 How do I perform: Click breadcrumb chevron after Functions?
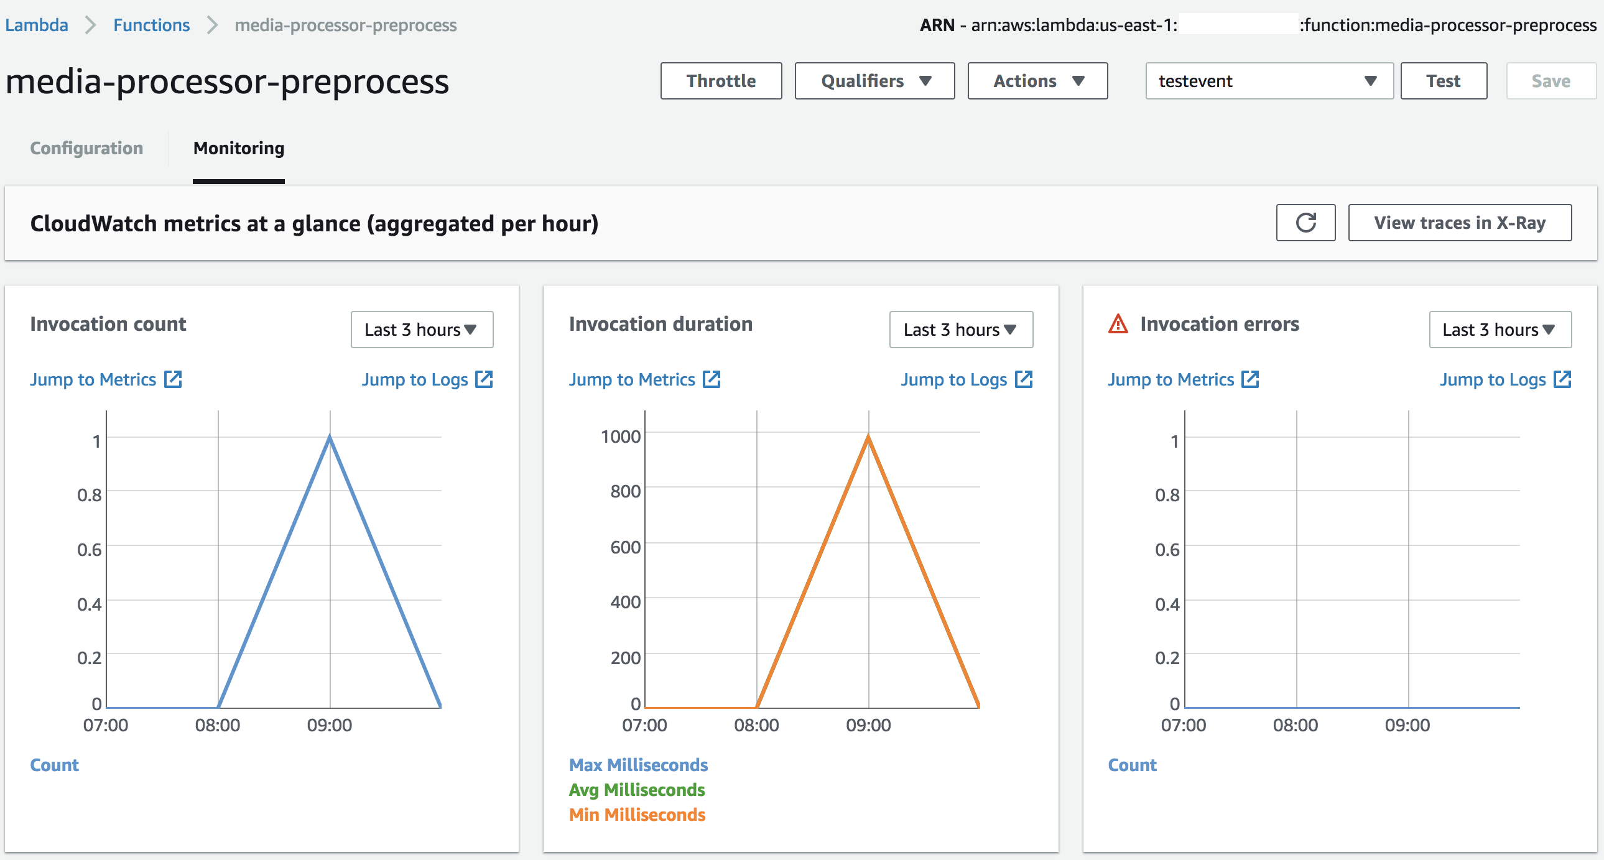[x=212, y=25]
